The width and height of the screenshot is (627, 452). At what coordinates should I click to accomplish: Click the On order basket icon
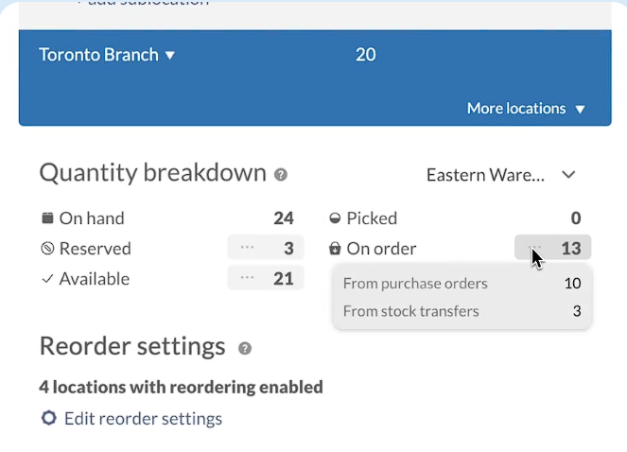(x=334, y=249)
